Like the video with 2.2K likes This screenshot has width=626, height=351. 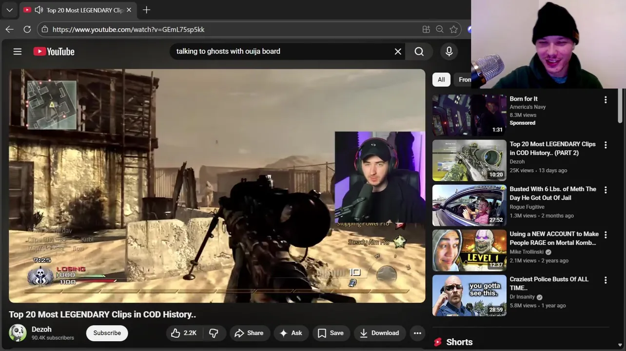coord(184,333)
